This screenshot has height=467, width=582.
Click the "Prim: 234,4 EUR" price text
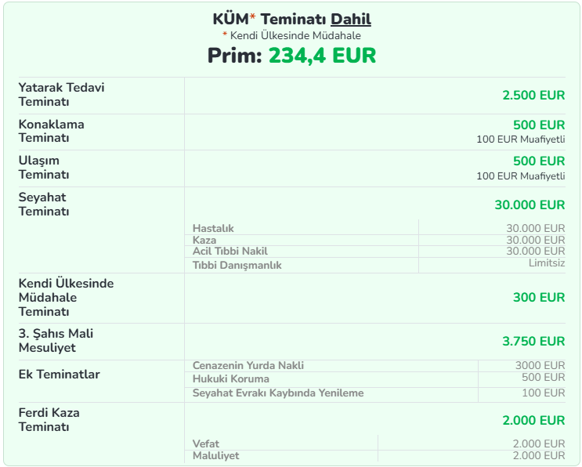[x=291, y=56]
